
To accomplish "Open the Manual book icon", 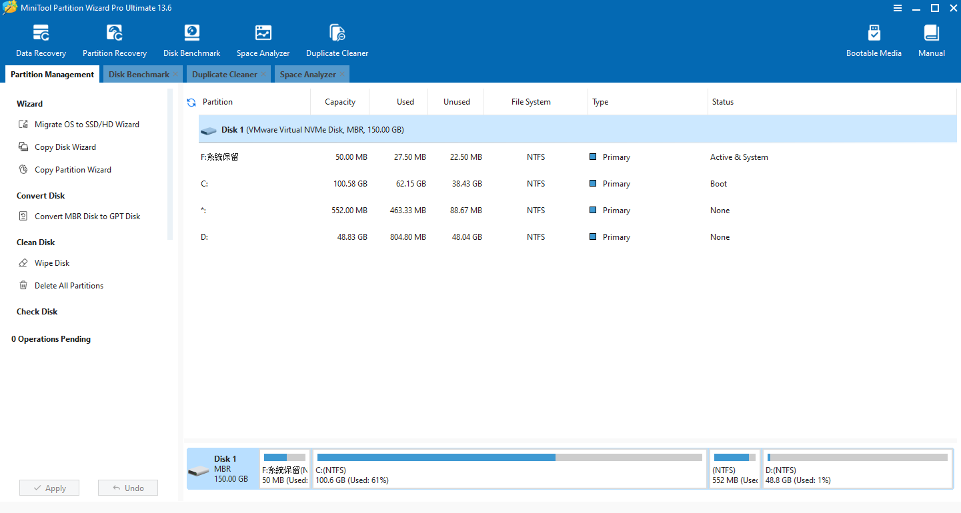I will click(932, 41).
